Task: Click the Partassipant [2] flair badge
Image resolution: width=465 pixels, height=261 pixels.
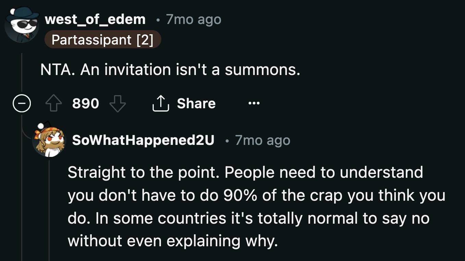Action: (x=103, y=39)
